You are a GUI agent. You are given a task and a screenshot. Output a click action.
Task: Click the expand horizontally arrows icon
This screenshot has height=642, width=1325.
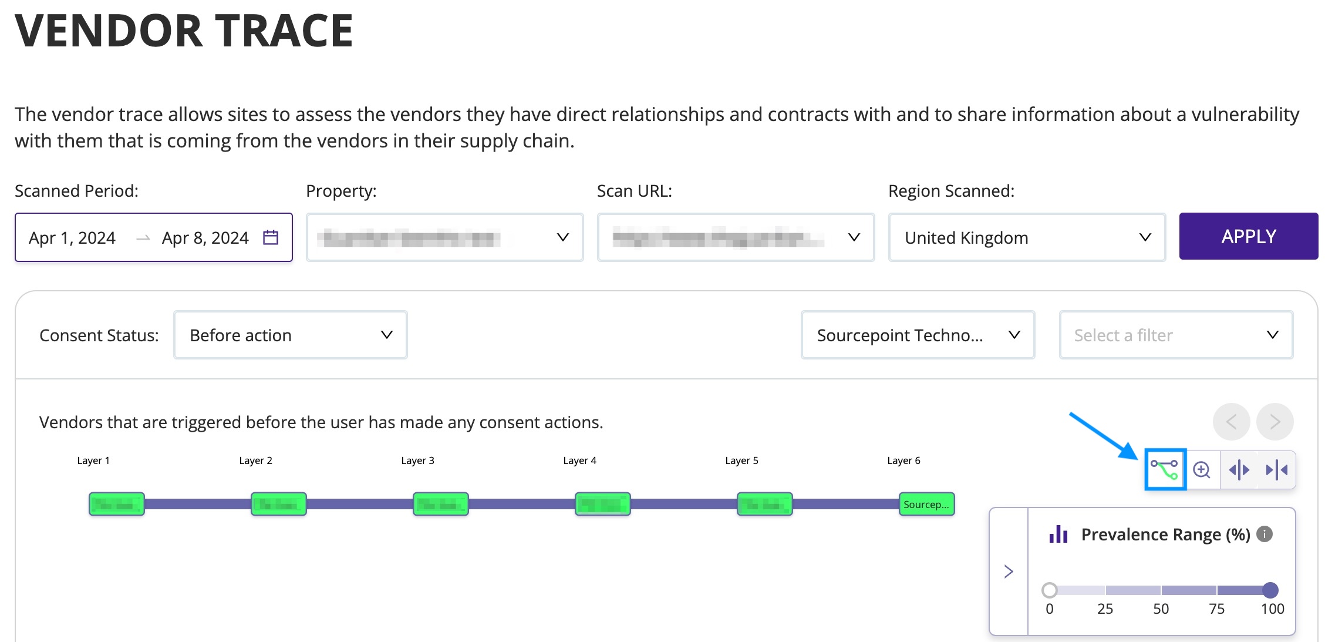point(1239,469)
